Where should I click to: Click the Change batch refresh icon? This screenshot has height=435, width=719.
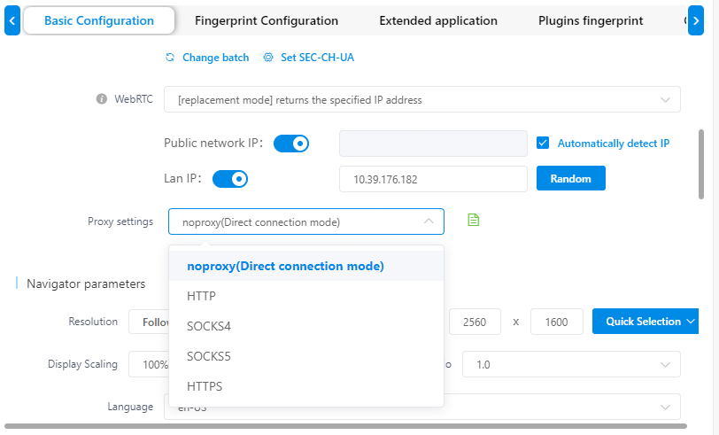[x=170, y=58]
